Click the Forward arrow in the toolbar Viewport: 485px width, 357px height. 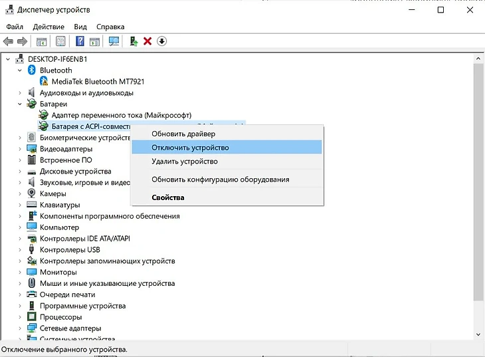point(23,41)
